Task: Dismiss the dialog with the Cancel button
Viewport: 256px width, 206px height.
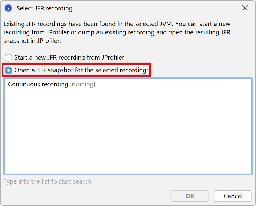Action: coord(233,196)
